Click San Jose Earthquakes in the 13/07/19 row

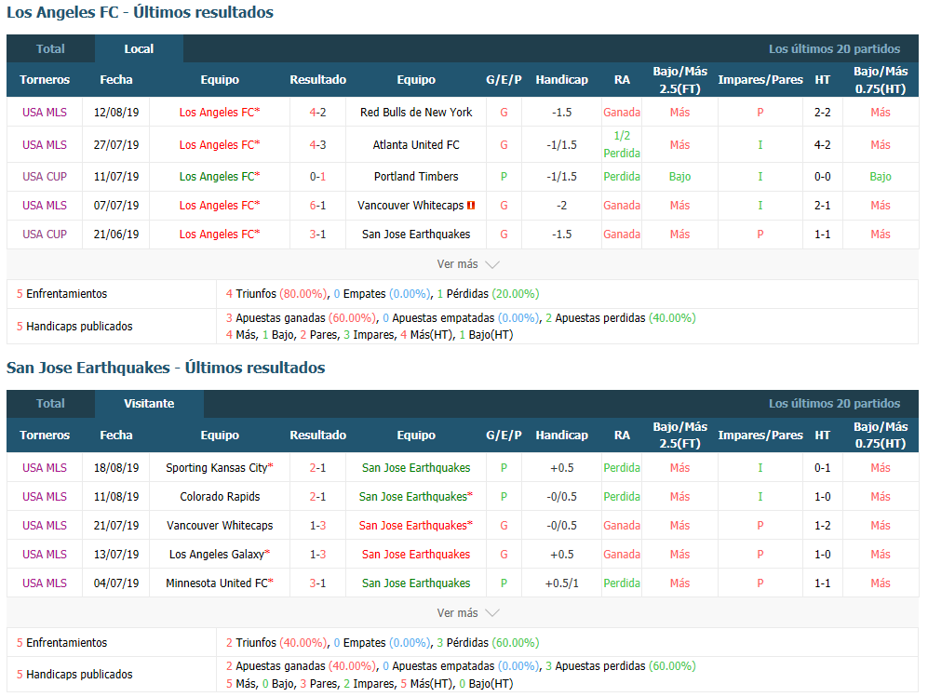pos(416,554)
